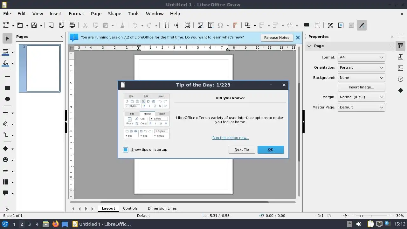Click the Save document icon
The width and height of the screenshot is (407, 229).
[34, 25]
